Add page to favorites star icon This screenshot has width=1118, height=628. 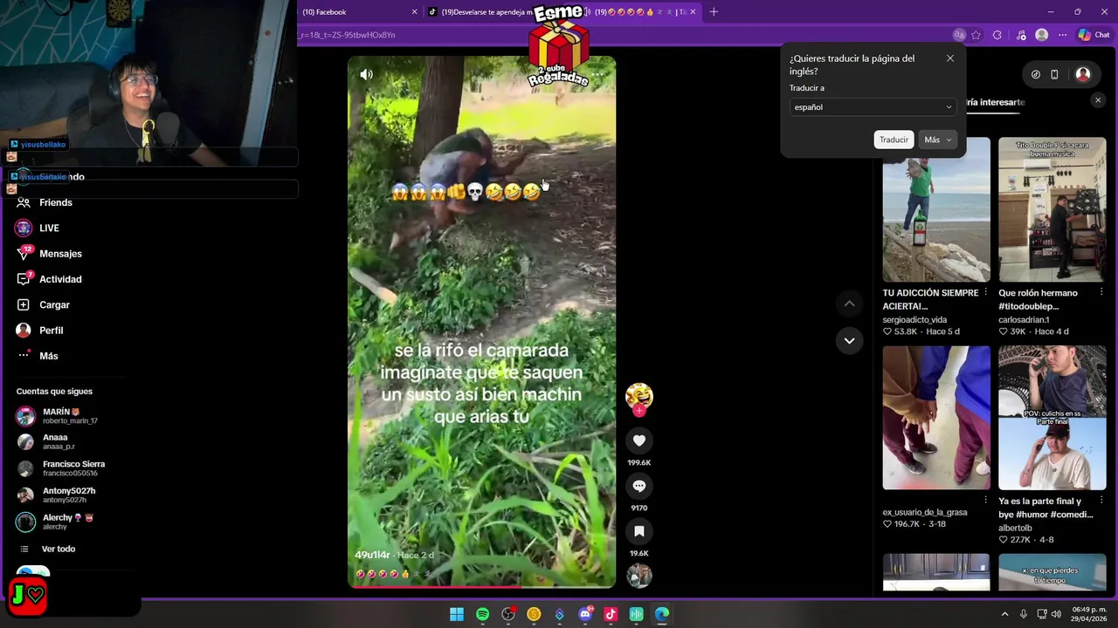point(976,35)
